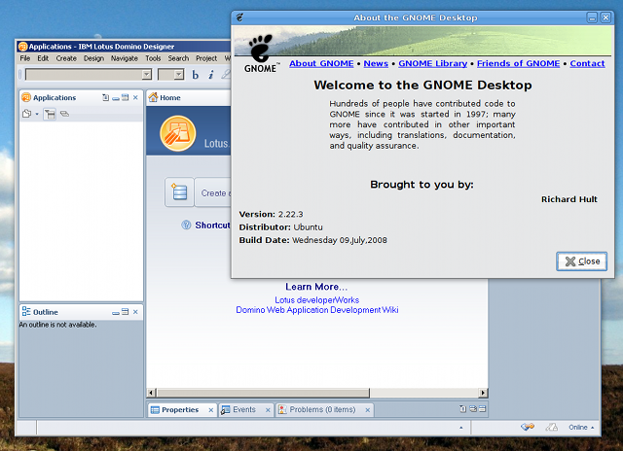Click the toolbar drag handle beside font field
Image resolution: width=623 pixels, height=451 pixels.
tap(19, 75)
